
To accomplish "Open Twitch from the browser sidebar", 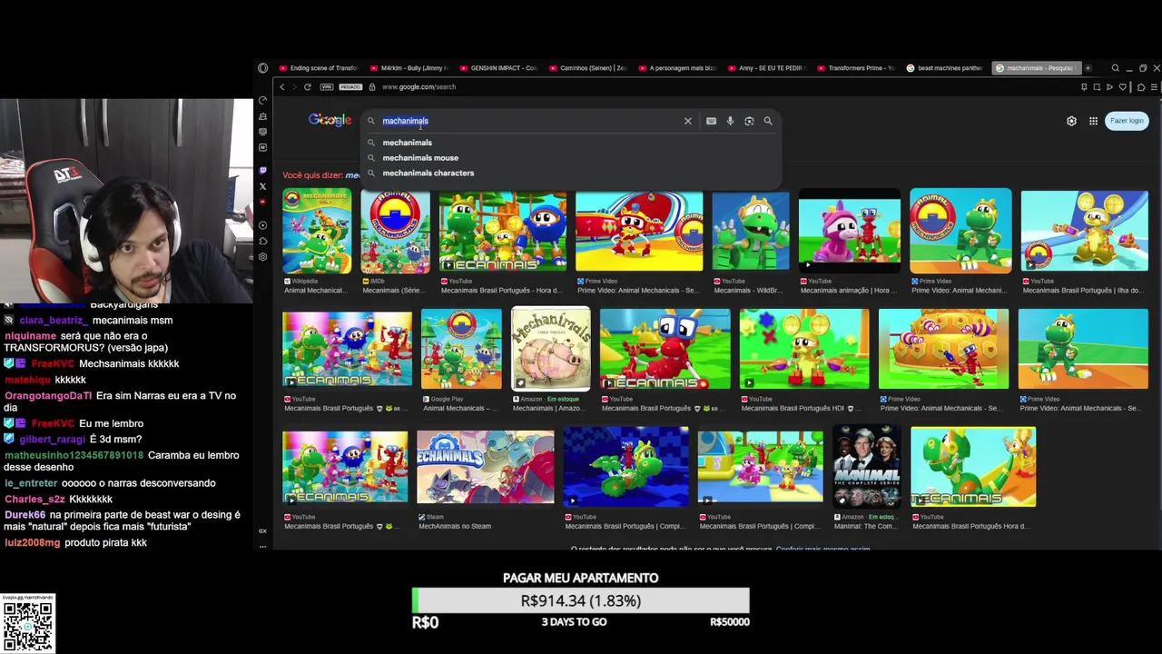I will 262,171.
